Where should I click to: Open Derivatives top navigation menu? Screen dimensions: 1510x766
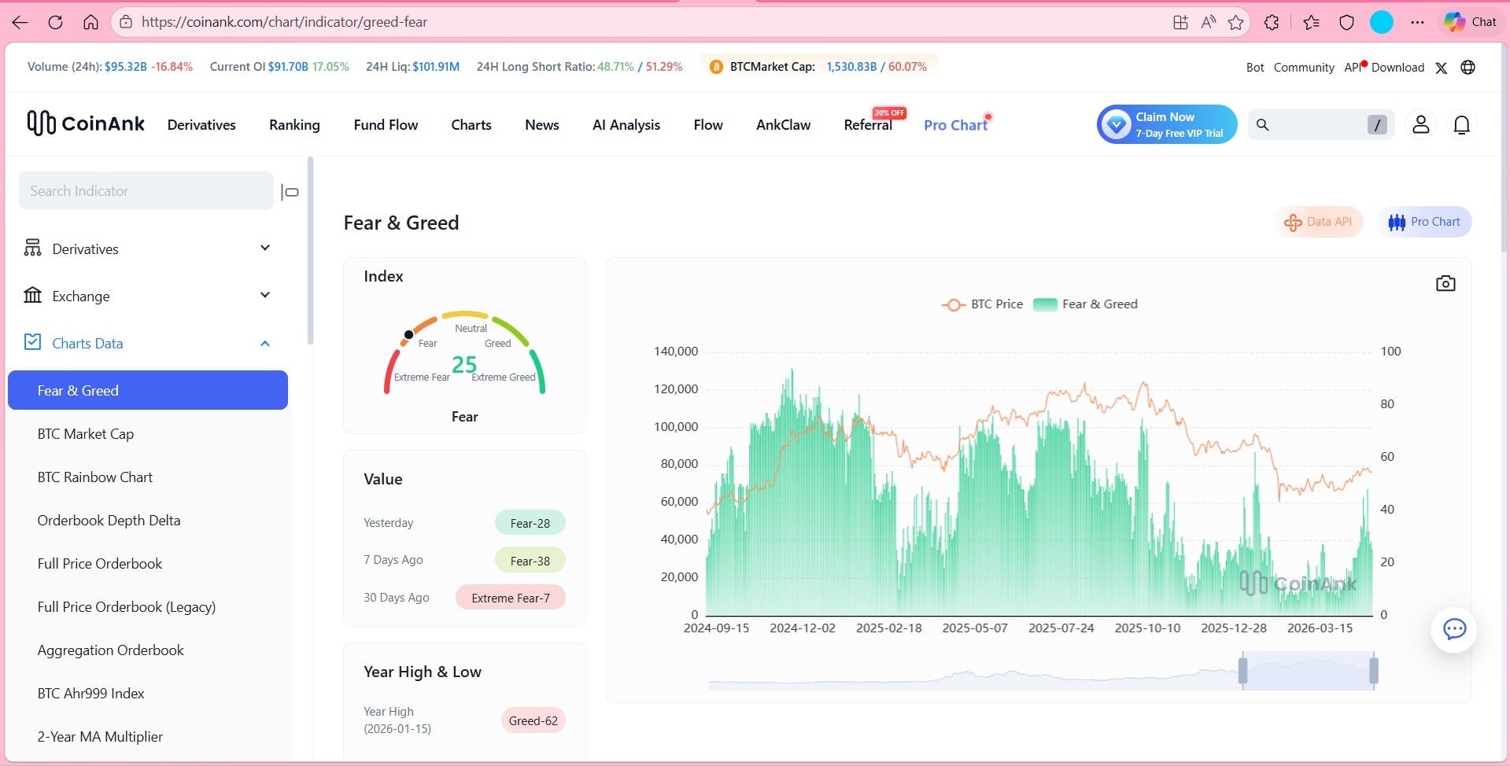pyautogui.click(x=201, y=125)
